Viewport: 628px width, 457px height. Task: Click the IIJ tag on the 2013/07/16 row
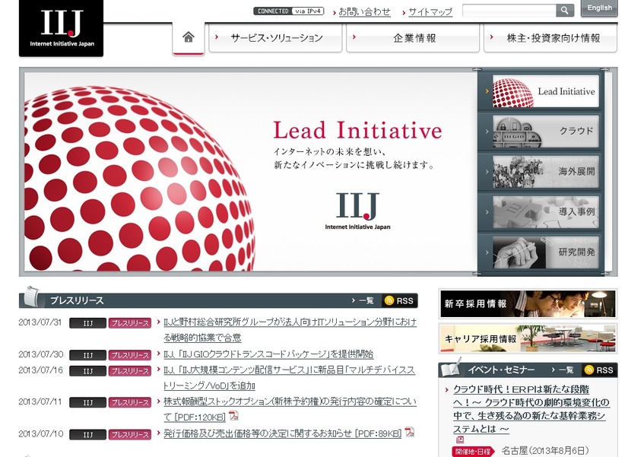(87, 371)
